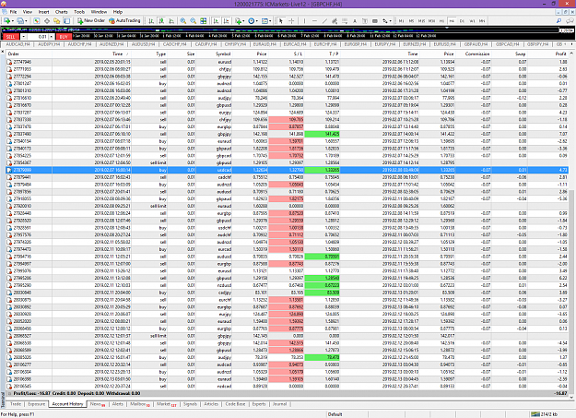Increase lot volume with right arrow
576x418 pixels.
pyautogui.click(x=51, y=36)
